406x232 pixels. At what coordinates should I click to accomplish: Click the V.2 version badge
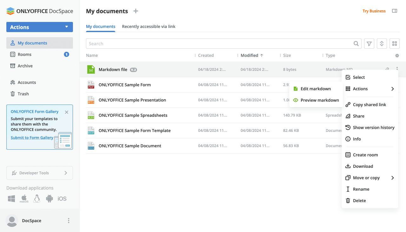(134, 70)
